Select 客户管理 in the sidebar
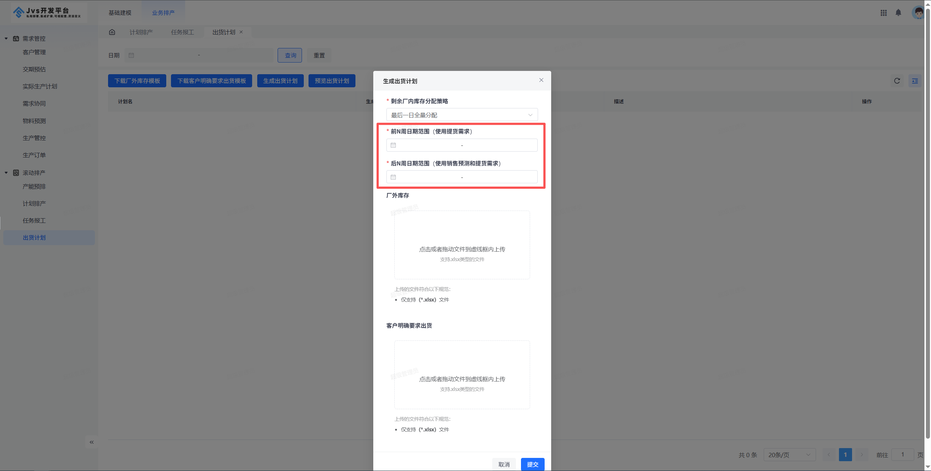This screenshot has width=931, height=471. tap(34, 52)
